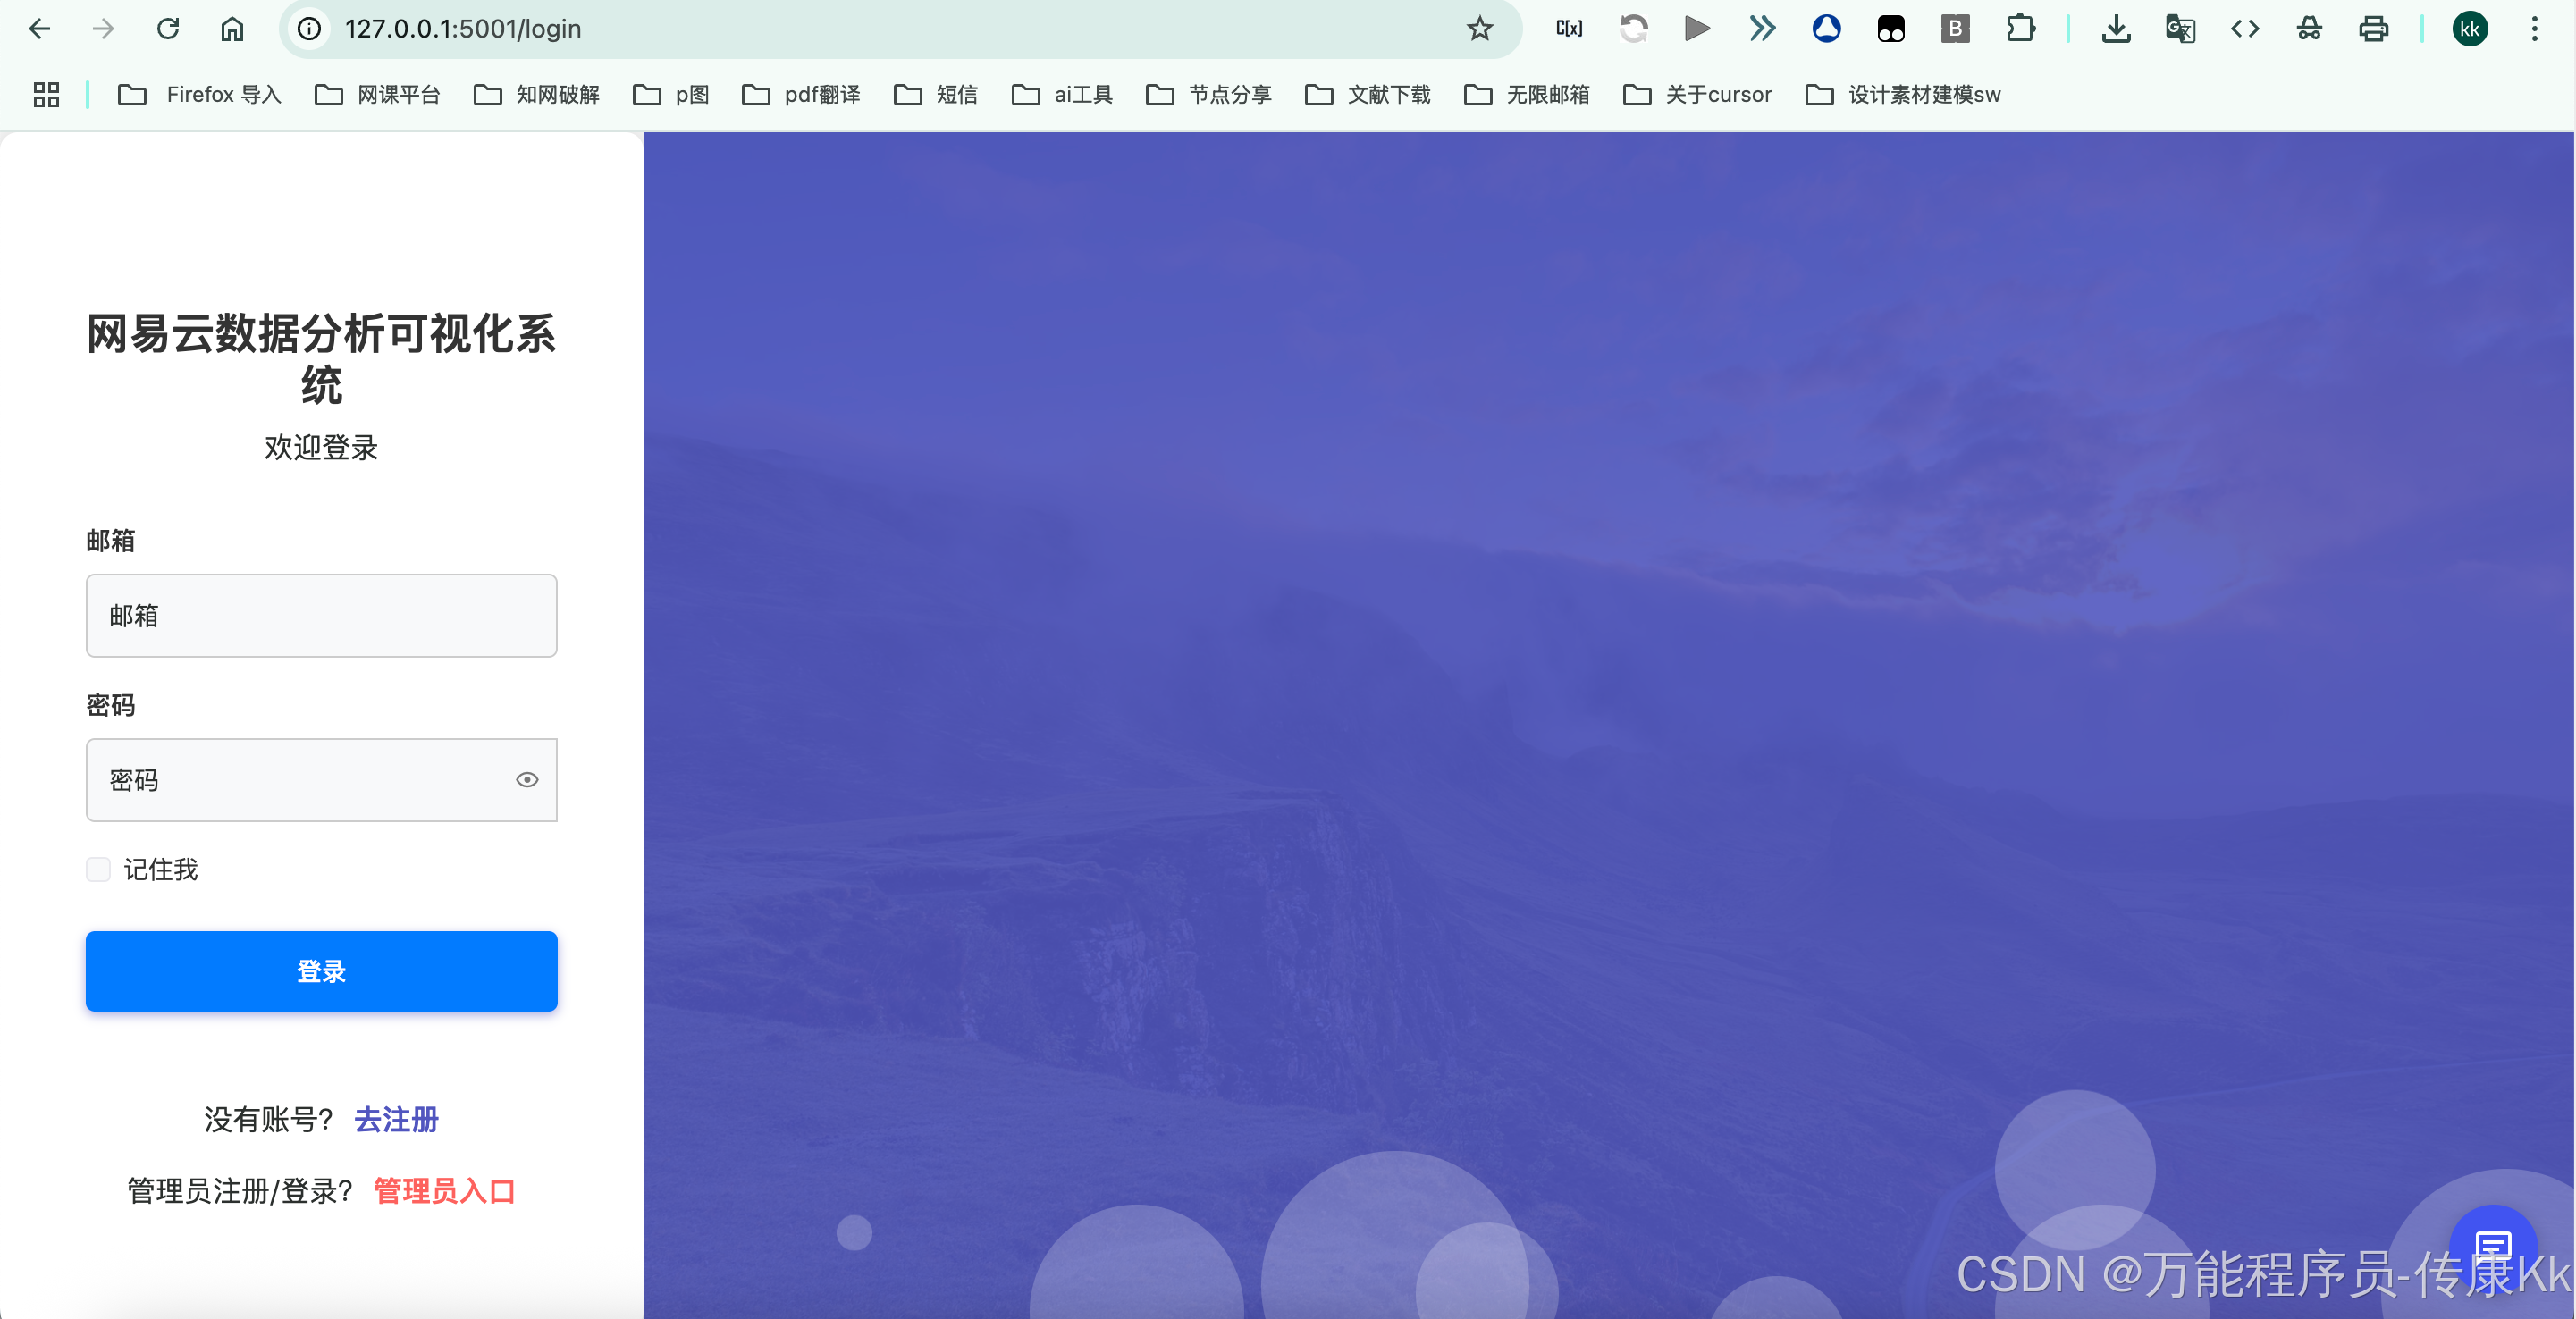Click the blue 登录 button
This screenshot has height=1319, width=2576.
[321, 971]
